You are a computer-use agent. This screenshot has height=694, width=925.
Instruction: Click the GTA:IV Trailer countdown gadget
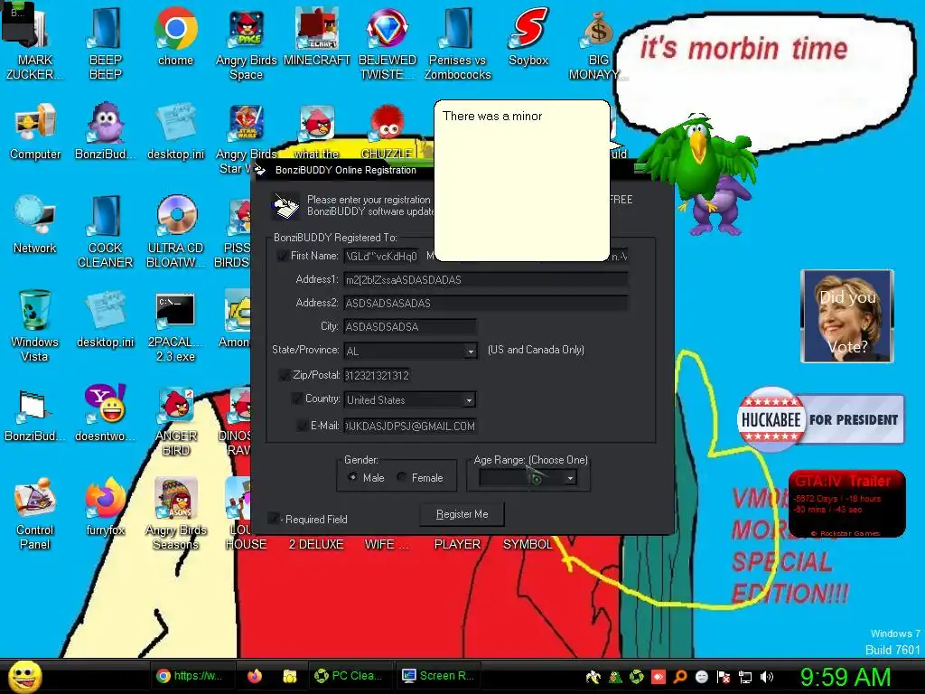tap(847, 503)
